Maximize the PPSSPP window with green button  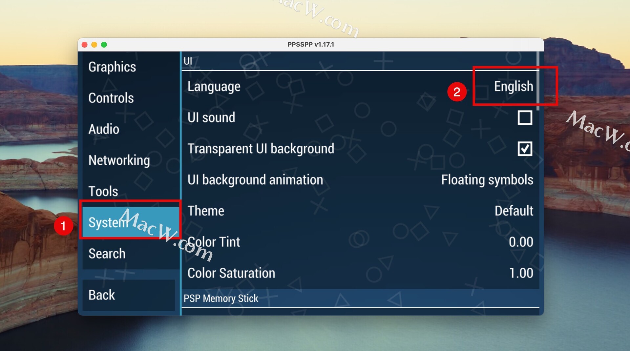(x=104, y=45)
